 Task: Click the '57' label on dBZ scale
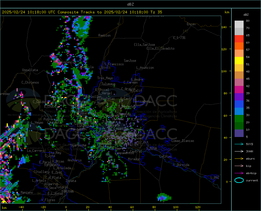[x=248, y=50]
